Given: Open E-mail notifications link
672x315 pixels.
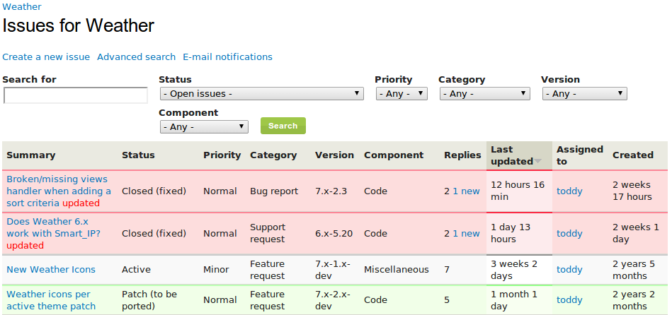Looking at the screenshot, I should point(227,57).
